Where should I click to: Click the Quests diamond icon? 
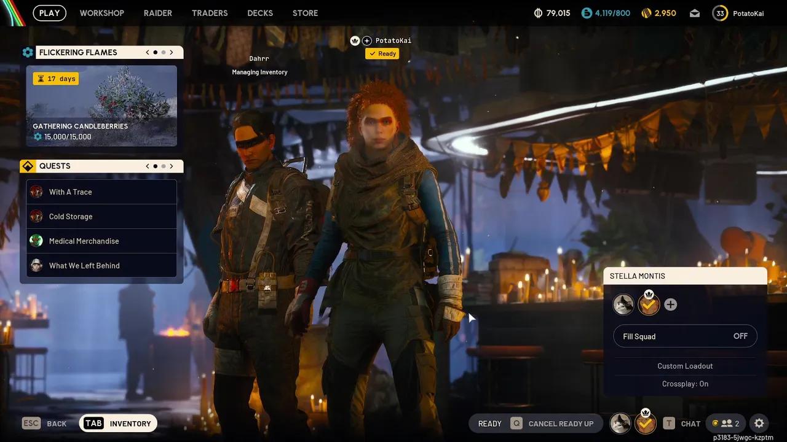[x=28, y=166]
